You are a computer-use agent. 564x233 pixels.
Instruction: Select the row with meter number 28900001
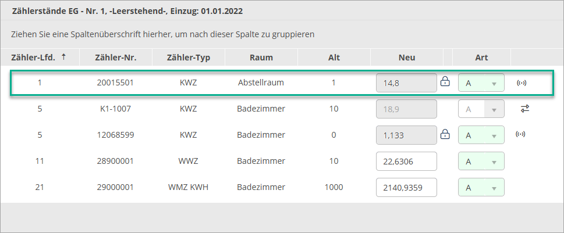(115, 161)
